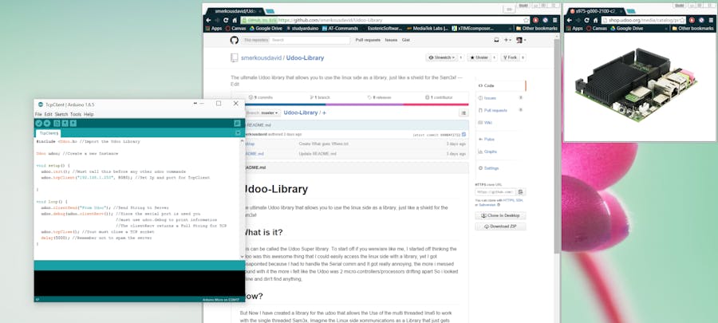The height and width of the screenshot is (323, 718).
Task: Open the smerkousdavid profile link
Action: tap(262, 58)
